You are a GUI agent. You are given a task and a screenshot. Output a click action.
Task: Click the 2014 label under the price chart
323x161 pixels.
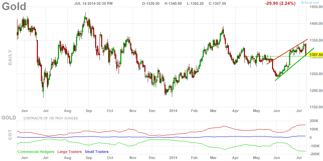(173, 111)
